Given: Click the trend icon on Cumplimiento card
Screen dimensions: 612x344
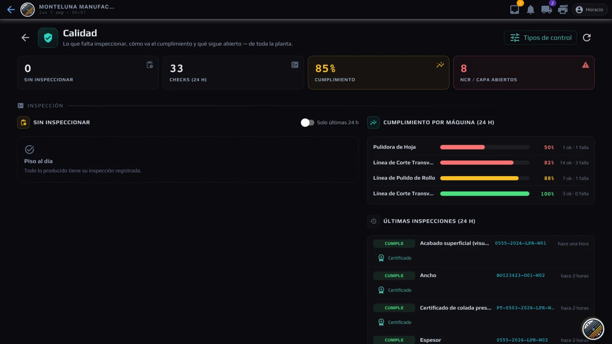Looking at the screenshot, I should pyautogui.click(x=440, y=65).
